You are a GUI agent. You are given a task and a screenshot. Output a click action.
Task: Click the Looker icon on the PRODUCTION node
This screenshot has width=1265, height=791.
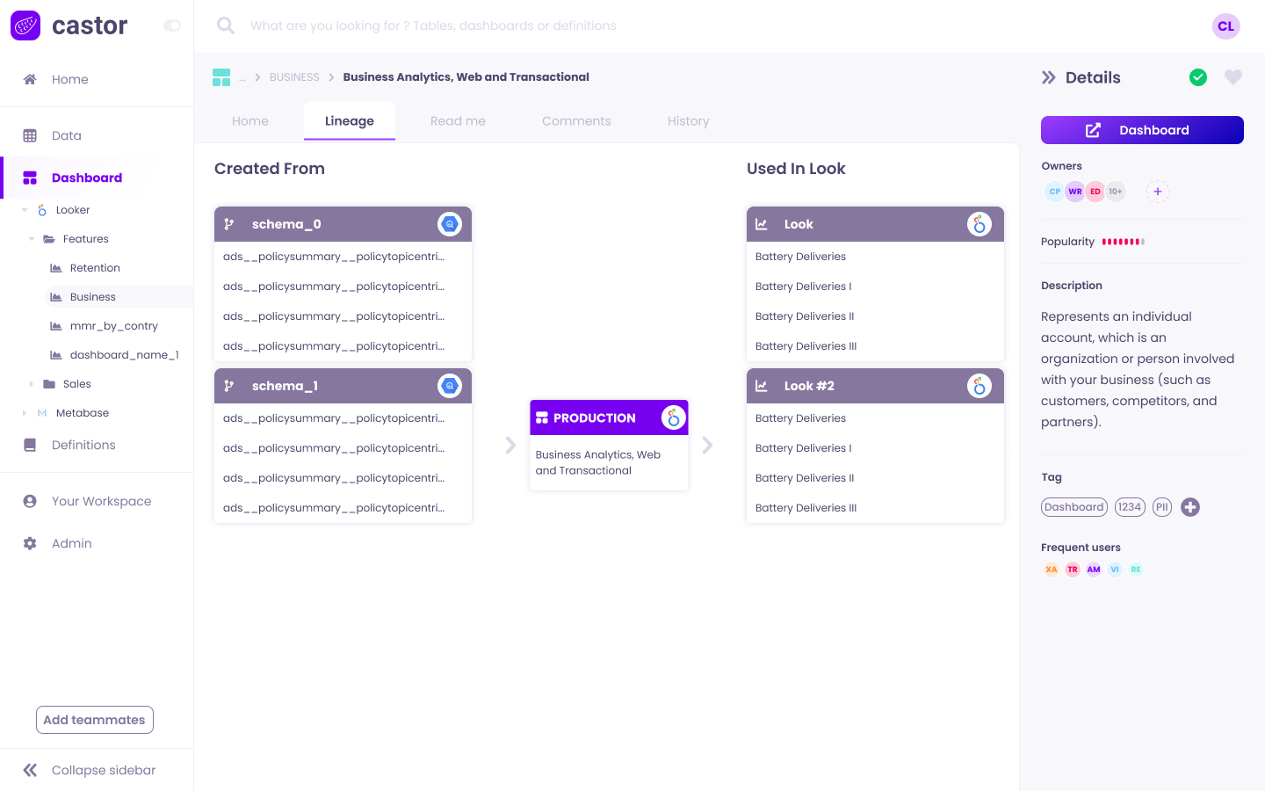click(673, 417)
